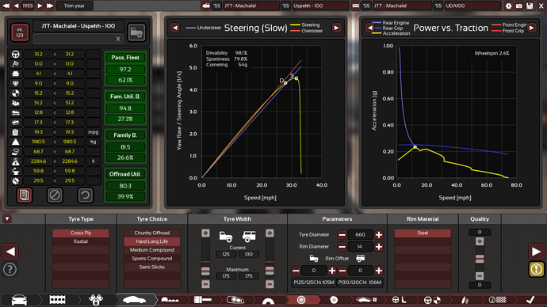The height and width of the screenshot is (307, 547).
Task: Increase Tyre Diameter with plus
Action: [379, 234]
